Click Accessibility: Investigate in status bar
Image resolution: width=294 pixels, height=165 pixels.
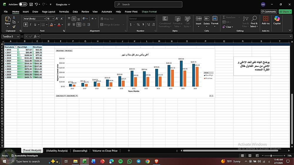click(25, 156)
